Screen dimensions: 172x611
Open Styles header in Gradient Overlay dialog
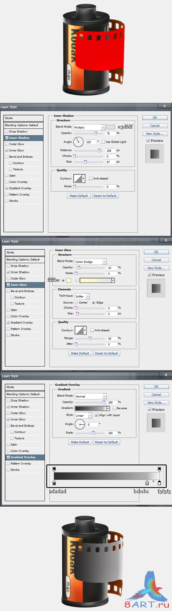click(x=25, y=387)
